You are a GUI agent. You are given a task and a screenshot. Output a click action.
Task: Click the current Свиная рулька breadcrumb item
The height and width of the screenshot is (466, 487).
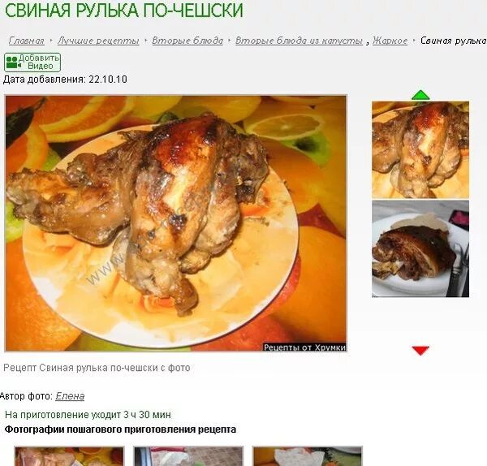(454, 41)
